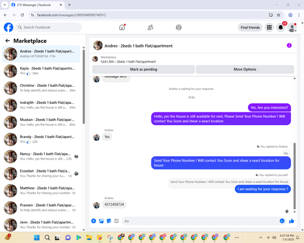Image resolution: width=304 pixels, height=243 pixels.
Task: Attach a photo using the image icon
Action: (x=102, y=221)
